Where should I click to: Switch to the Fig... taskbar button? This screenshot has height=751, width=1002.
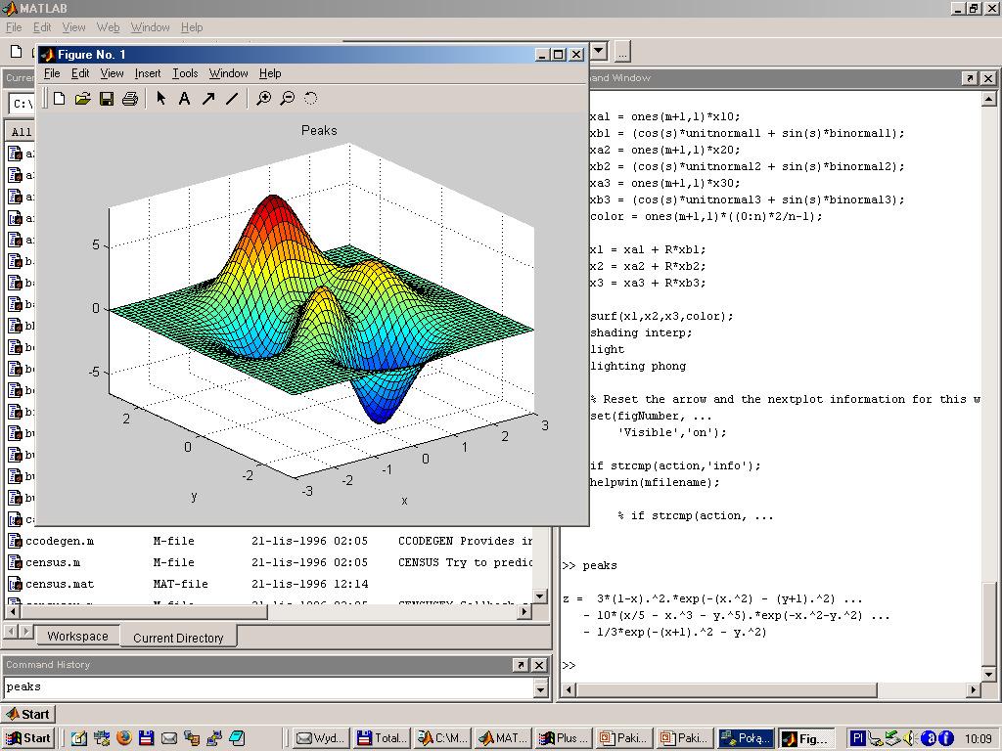[x=807, y=739]
